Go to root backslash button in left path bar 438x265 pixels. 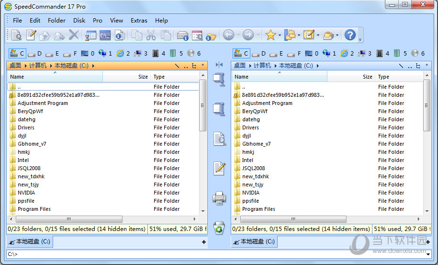point(177,66)
